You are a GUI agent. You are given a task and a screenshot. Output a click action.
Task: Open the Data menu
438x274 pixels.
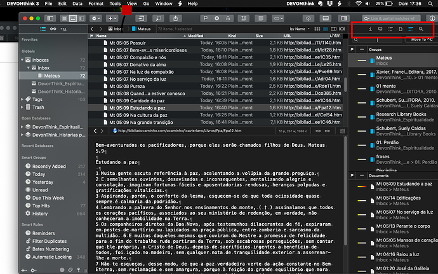[77, 4]
